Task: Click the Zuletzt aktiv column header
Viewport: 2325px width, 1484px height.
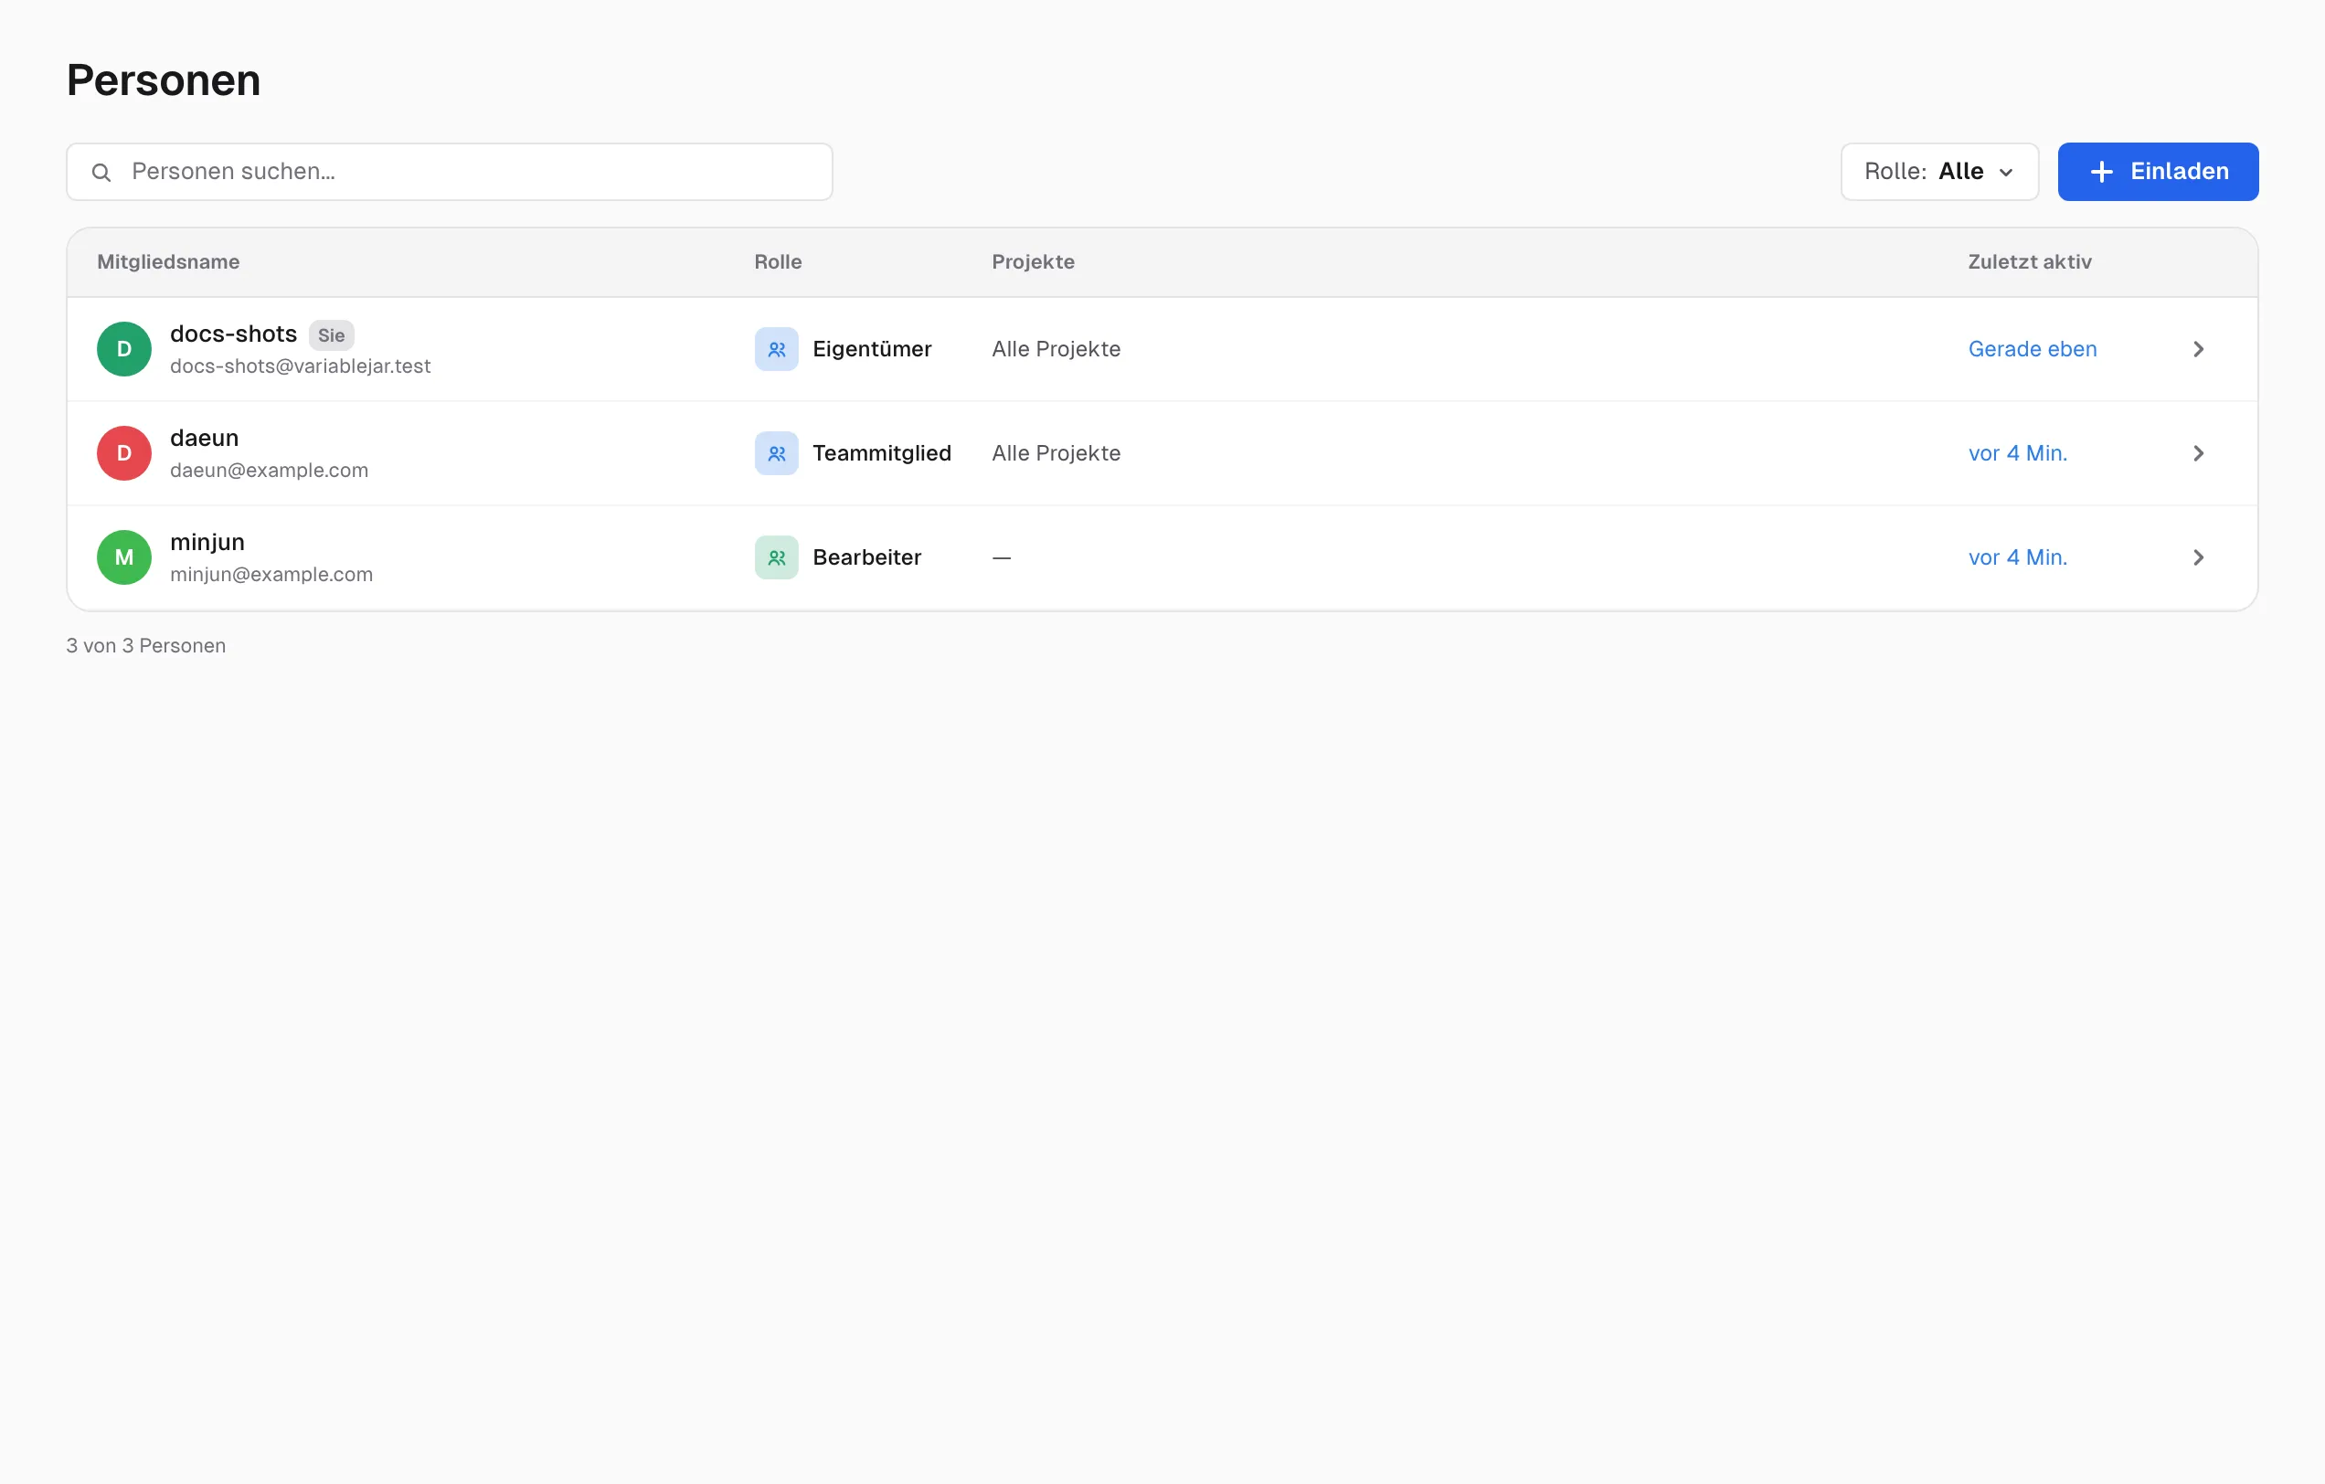Action: pyautogui.click(x=2030, y=262)
